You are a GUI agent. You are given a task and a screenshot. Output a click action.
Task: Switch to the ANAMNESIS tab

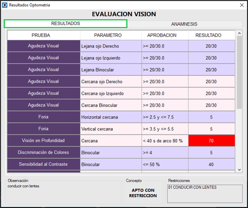tap(184, 24)
